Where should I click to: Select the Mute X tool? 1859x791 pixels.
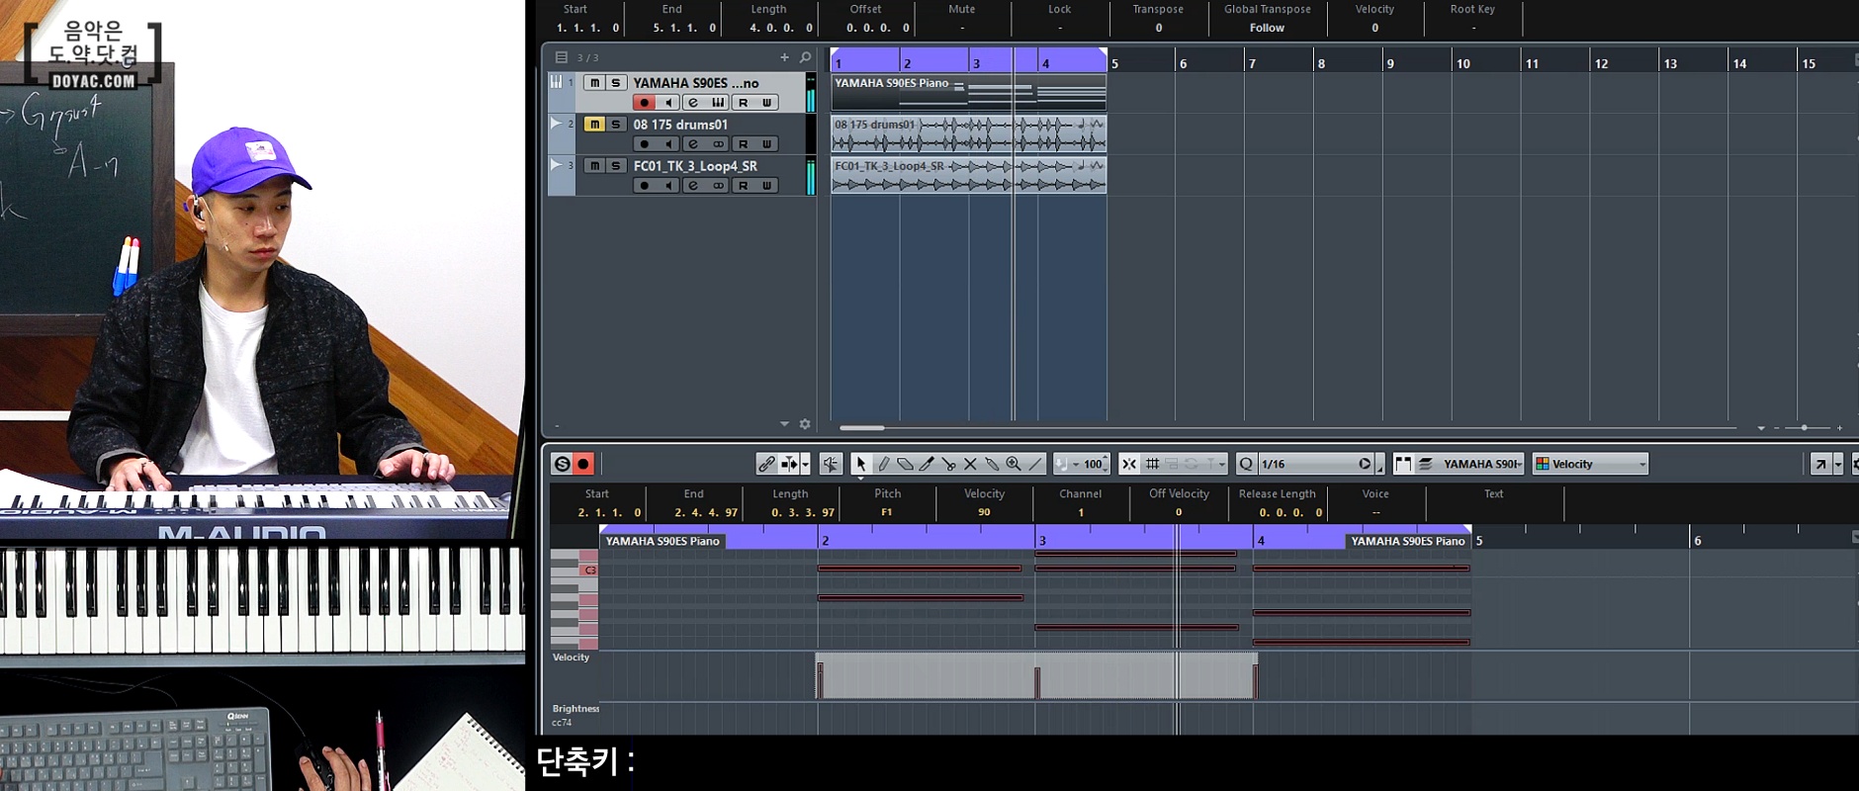point(970,464)
